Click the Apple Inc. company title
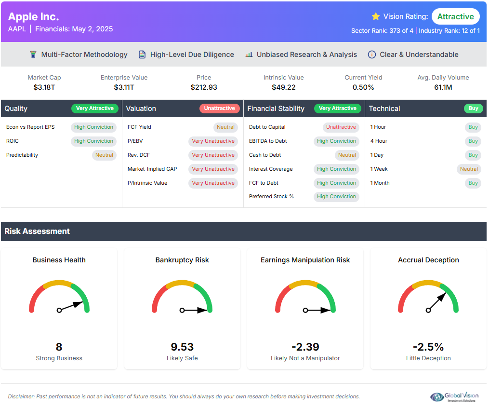This screenshot has height=408, width=489. [33, 16]
